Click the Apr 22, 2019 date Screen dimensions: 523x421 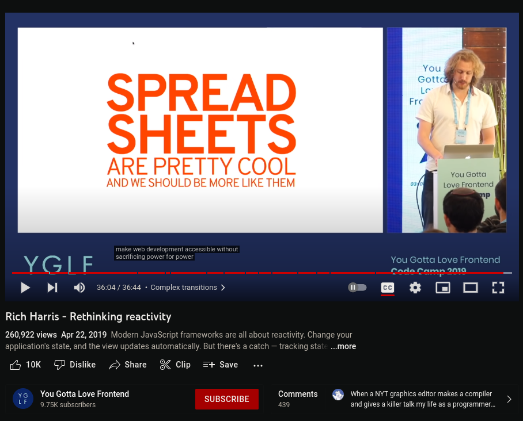point(84,335)
